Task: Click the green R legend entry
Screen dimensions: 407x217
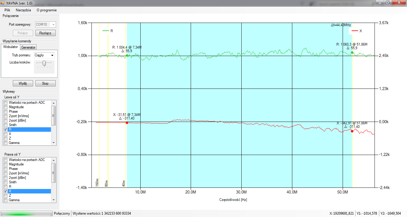Action: click(107, 31)
